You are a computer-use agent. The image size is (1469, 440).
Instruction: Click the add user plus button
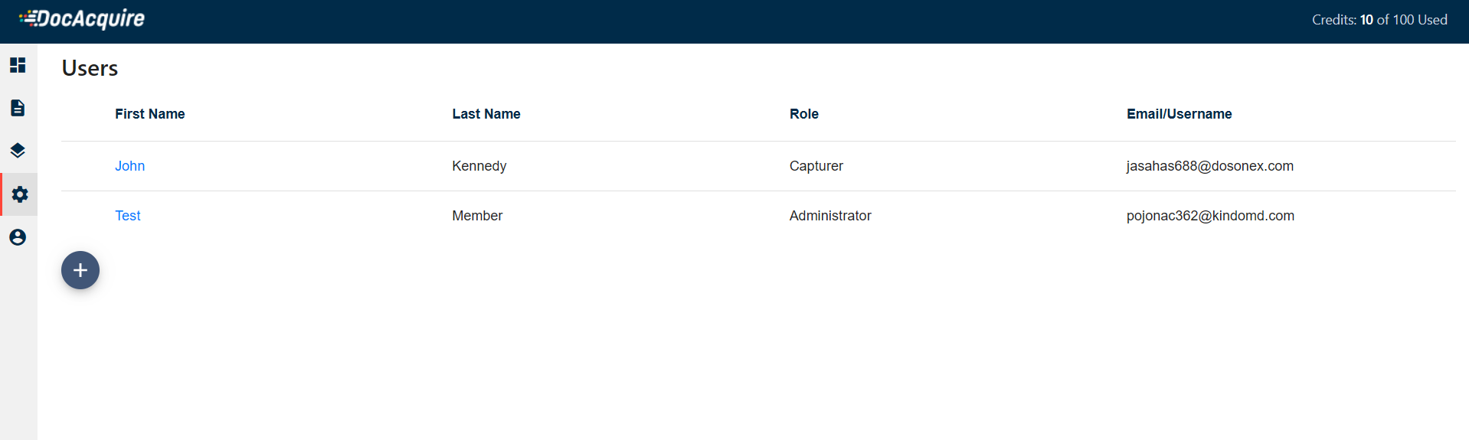point(80,270)
